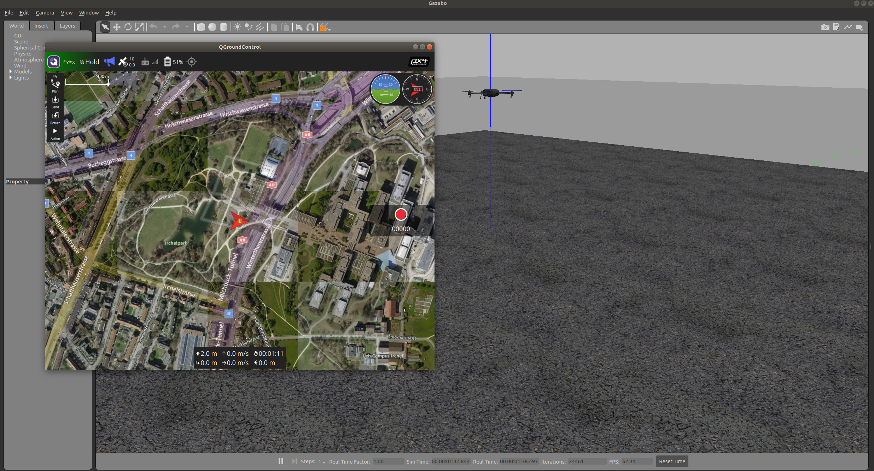Expand the Lights tree item
The height and width of the screenshot is (471, 874).
tap(11, 77)
